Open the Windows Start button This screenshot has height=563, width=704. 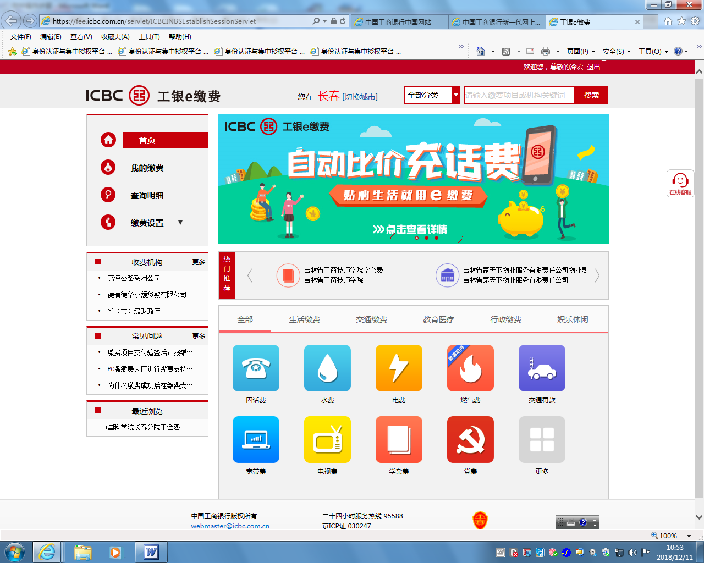tap(14, 551)
